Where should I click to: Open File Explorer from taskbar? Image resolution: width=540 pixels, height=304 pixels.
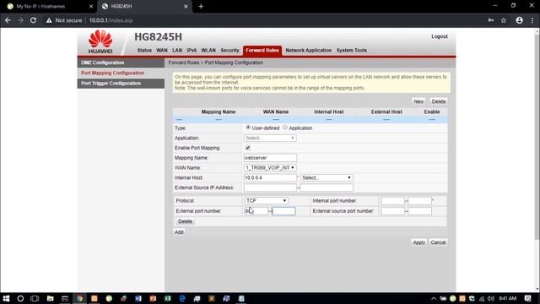[x=51, y=298]
